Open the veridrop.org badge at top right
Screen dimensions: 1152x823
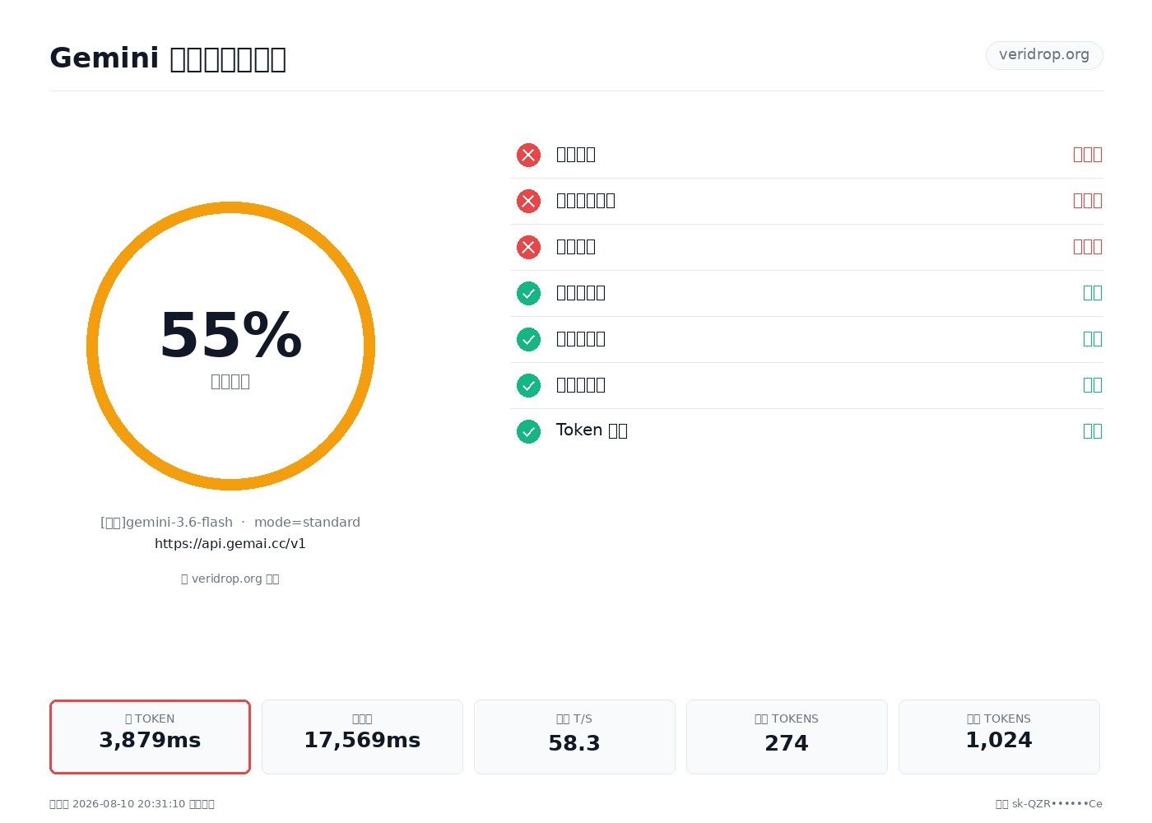point(1044,55)
